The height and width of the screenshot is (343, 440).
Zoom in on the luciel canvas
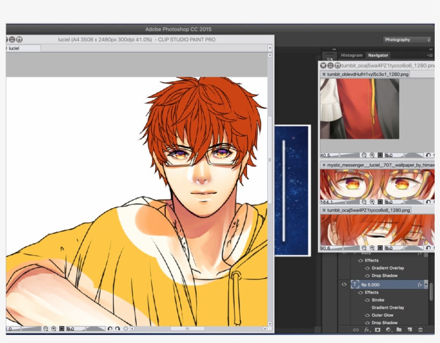(x=54, y=329)
